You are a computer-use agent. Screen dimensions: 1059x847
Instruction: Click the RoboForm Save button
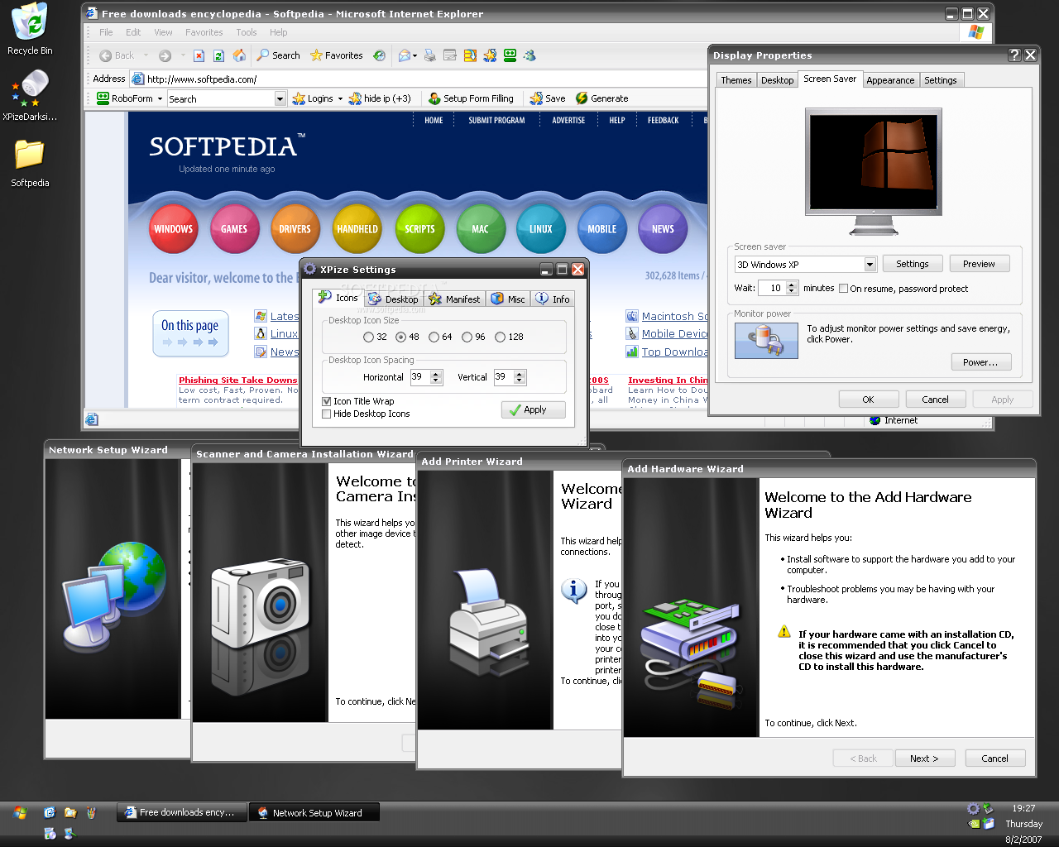548,98
